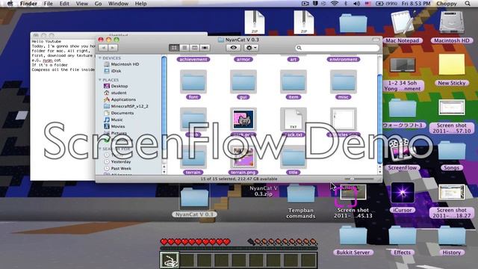Collapse the DEVICES sidebar section
This screenshot has height=269, width=478.
pos(99,58)
